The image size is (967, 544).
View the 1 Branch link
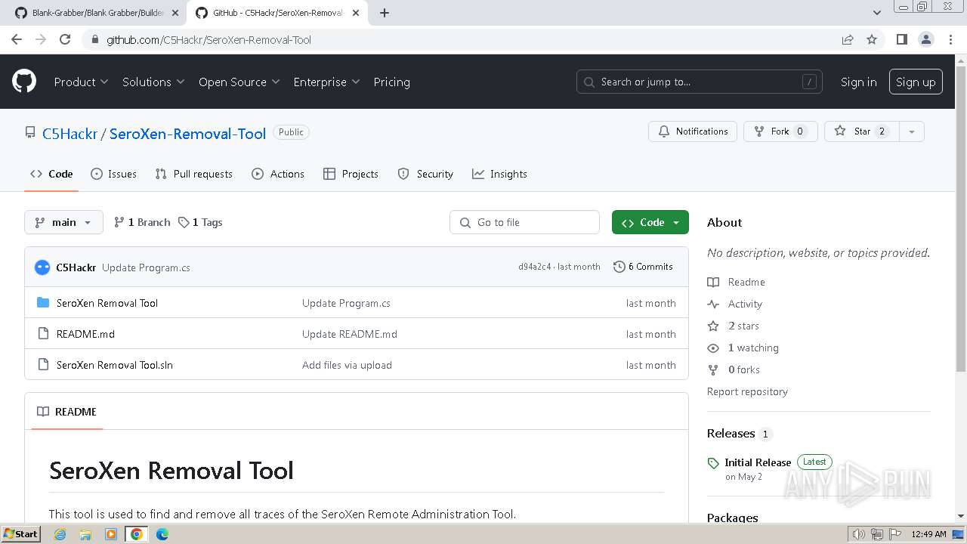[x=142, y=222]
